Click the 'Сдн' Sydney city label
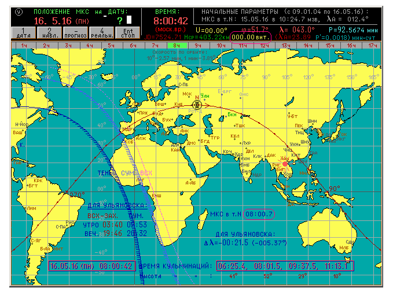Screen dimensions: 393x295 pos(350,242)
